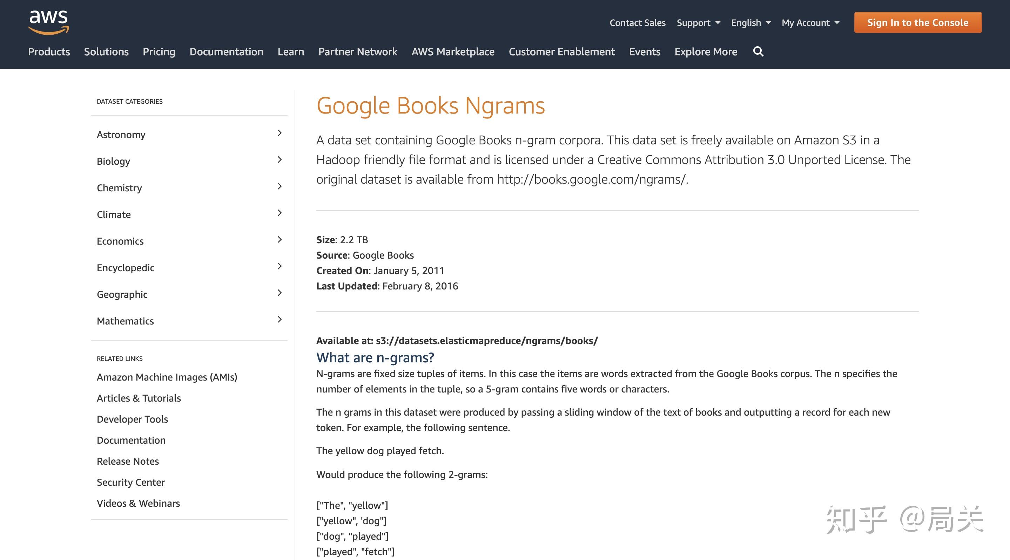
Task: Click the Geographic category arrow
Action: pyautogui.click(x=279, y=293)
